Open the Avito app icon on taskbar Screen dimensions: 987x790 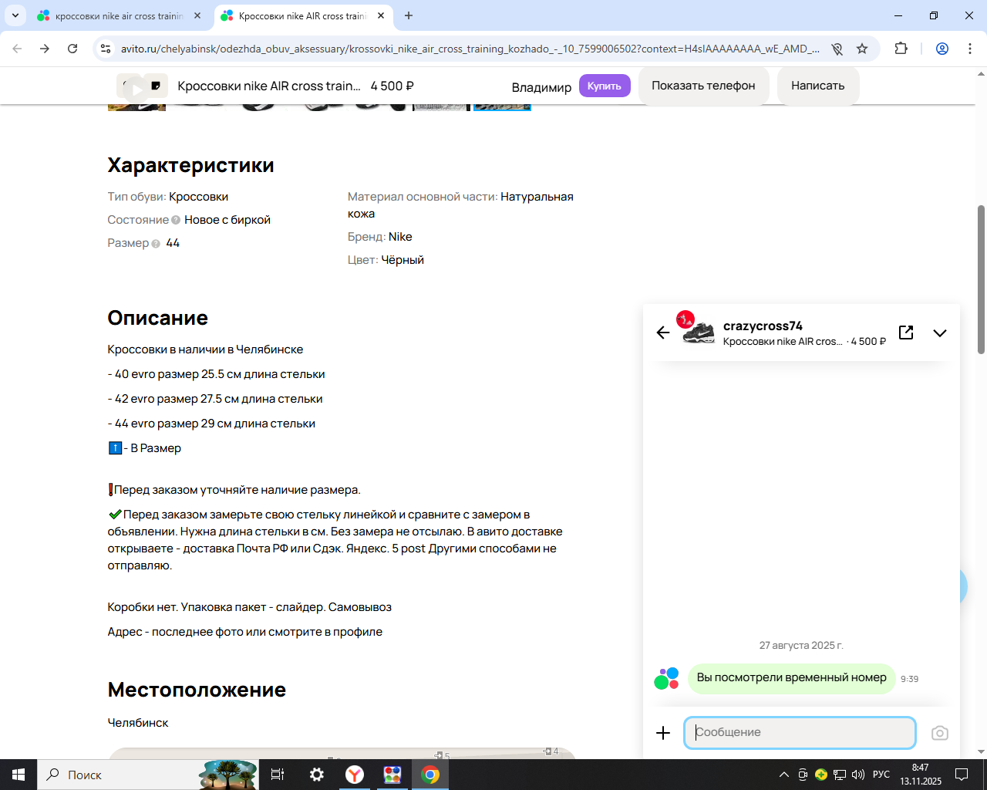pyautogui.click(x=392, y=775)
